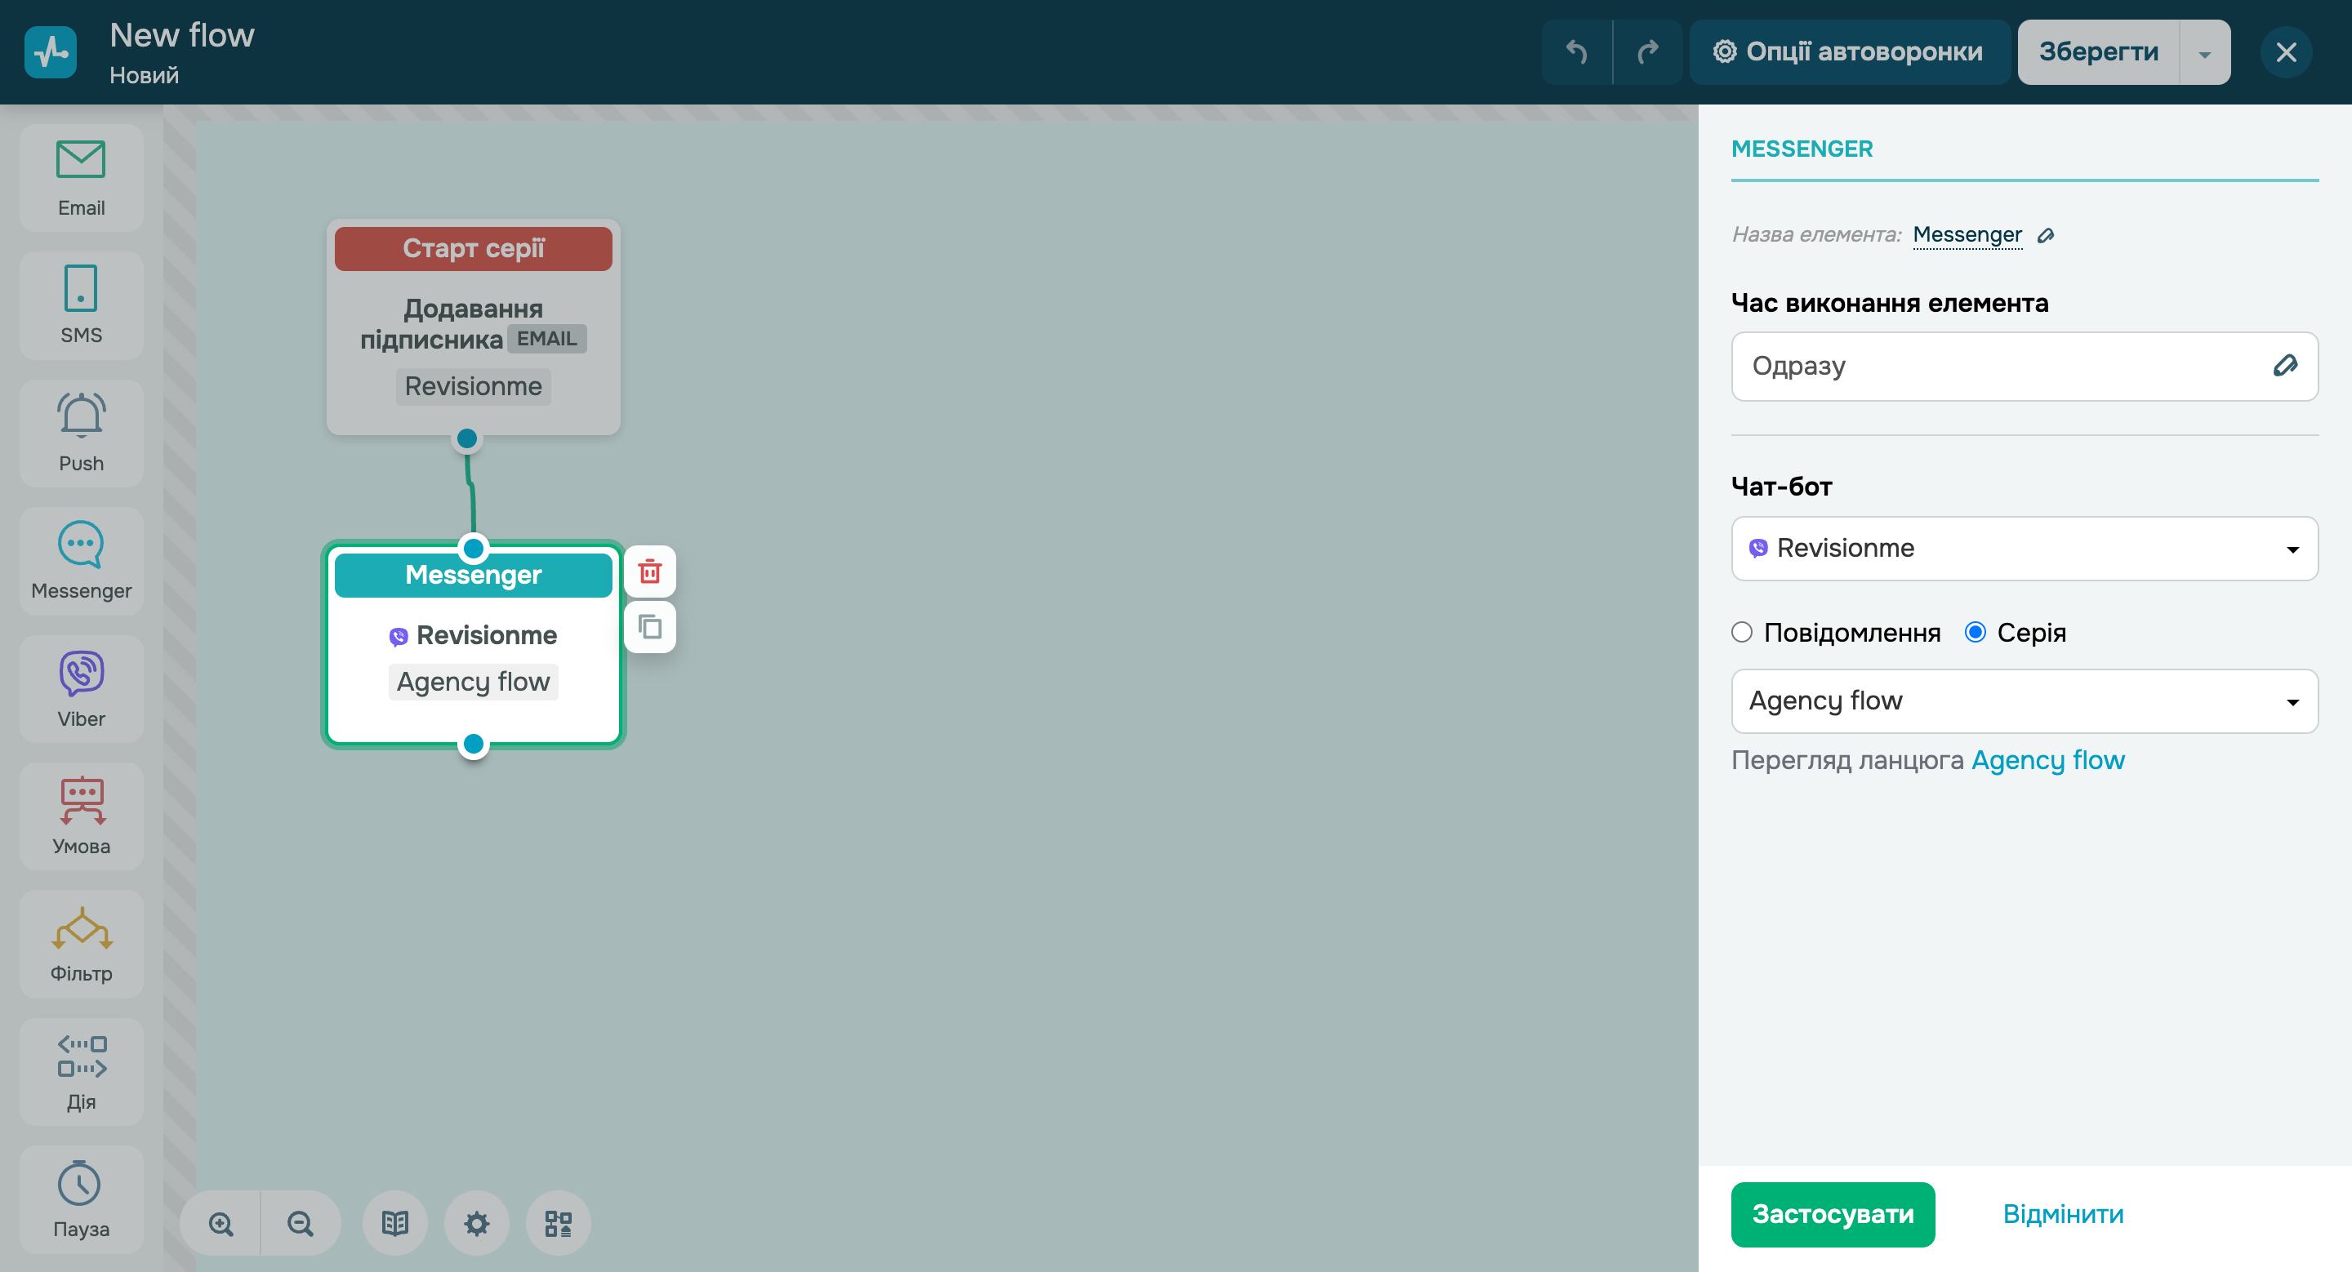This screenshot has width=2352, height=1272.
Task: Open the Agency flow chain preview link
Action: 2047,760
